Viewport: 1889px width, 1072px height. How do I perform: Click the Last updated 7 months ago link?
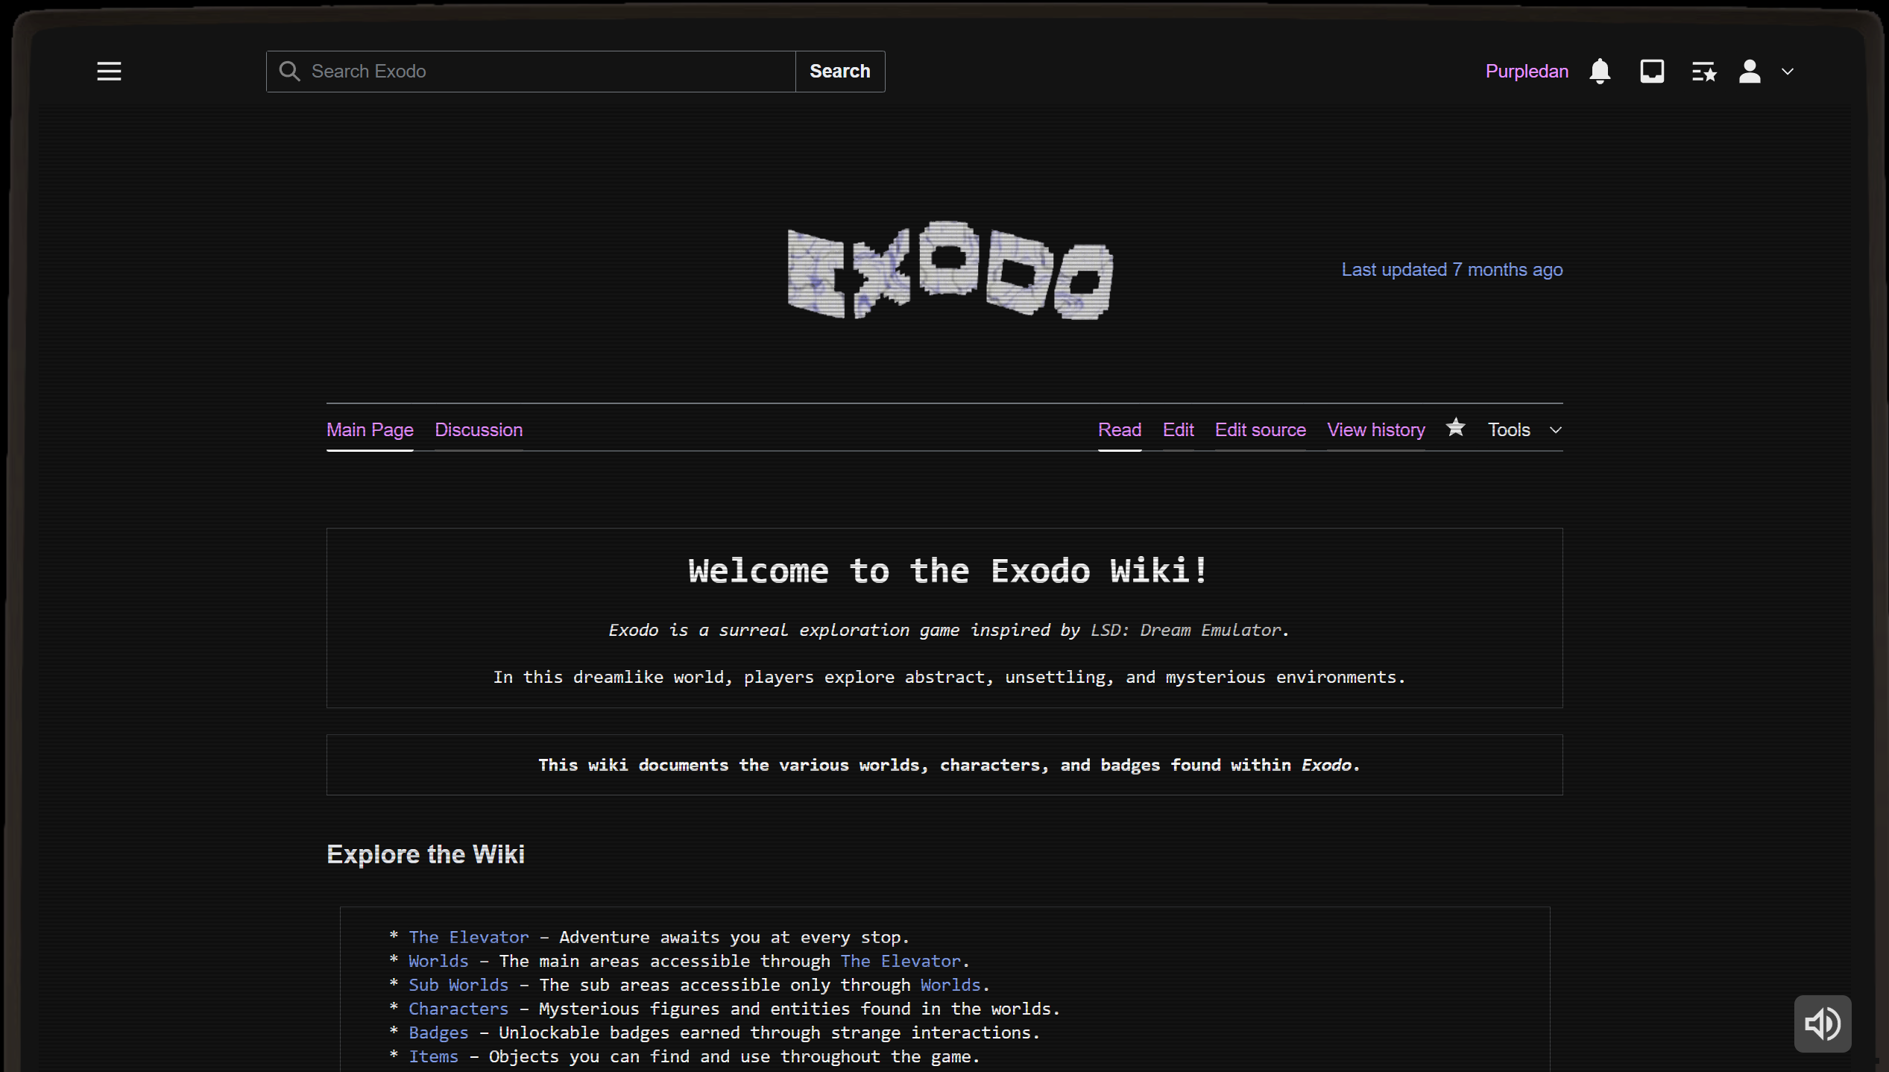(x=1452, y=270)
